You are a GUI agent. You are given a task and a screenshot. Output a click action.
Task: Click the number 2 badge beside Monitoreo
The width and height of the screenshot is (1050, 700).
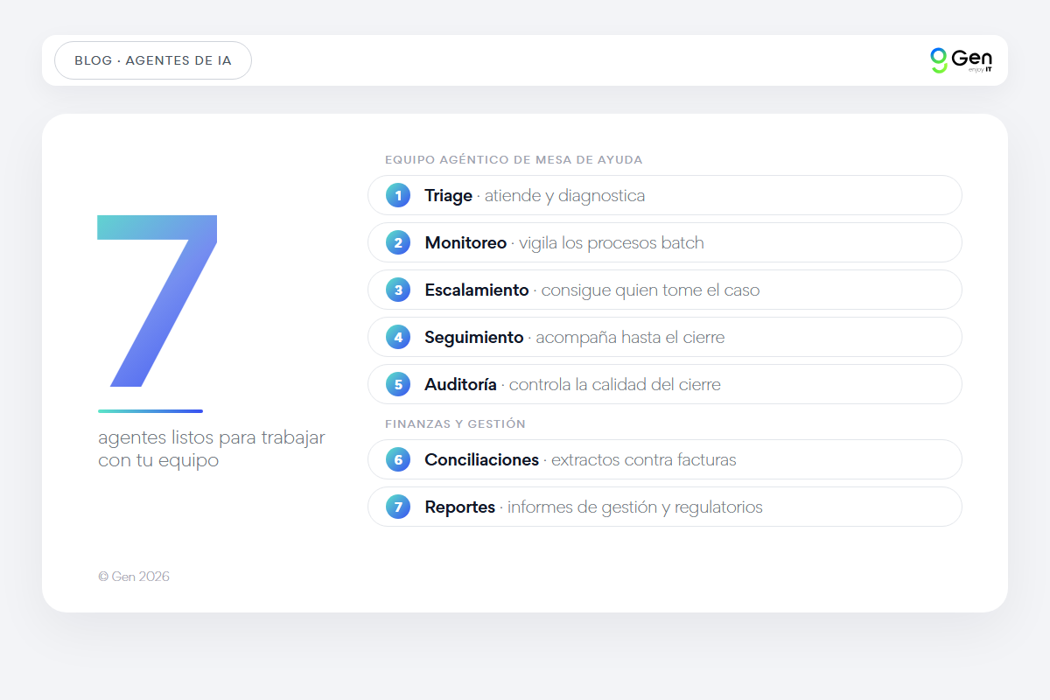(398, 242)
